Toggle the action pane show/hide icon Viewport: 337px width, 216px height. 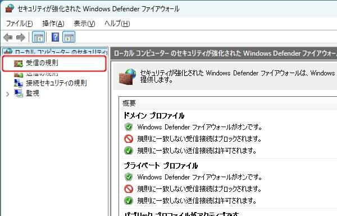(69, 37)
